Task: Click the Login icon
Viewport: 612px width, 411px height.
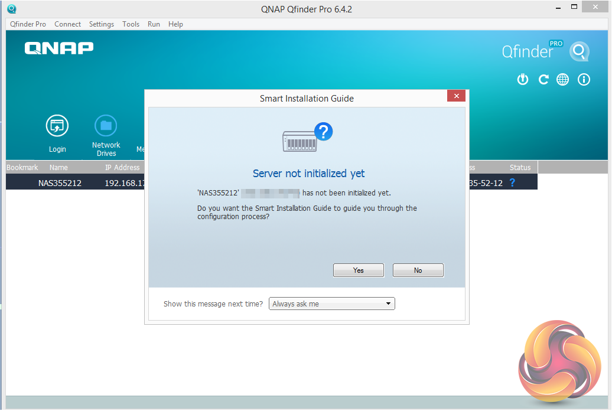Action: 57,126
